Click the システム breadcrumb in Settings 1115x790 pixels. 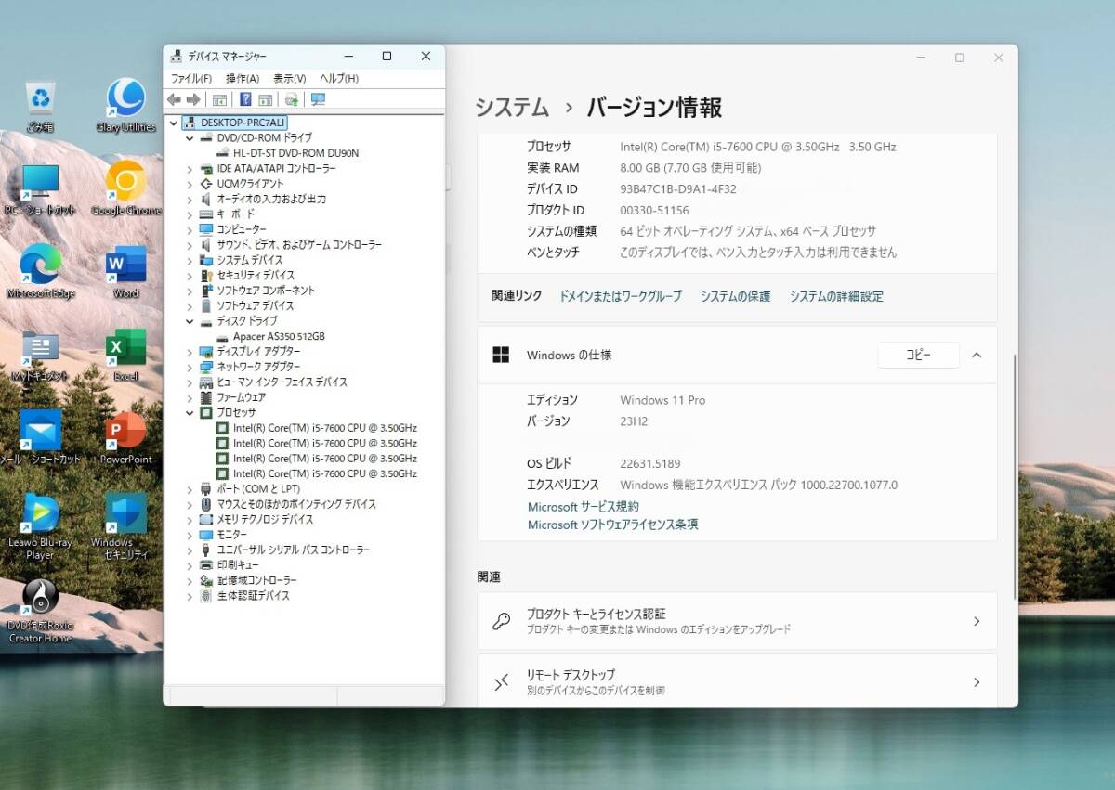512,108
